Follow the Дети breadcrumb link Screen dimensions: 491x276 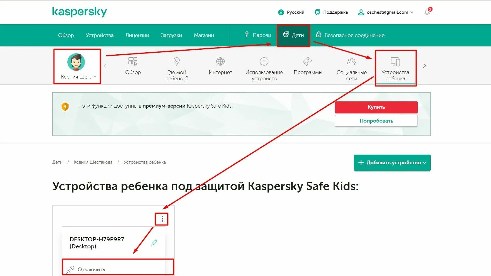(x=57, y=162)
